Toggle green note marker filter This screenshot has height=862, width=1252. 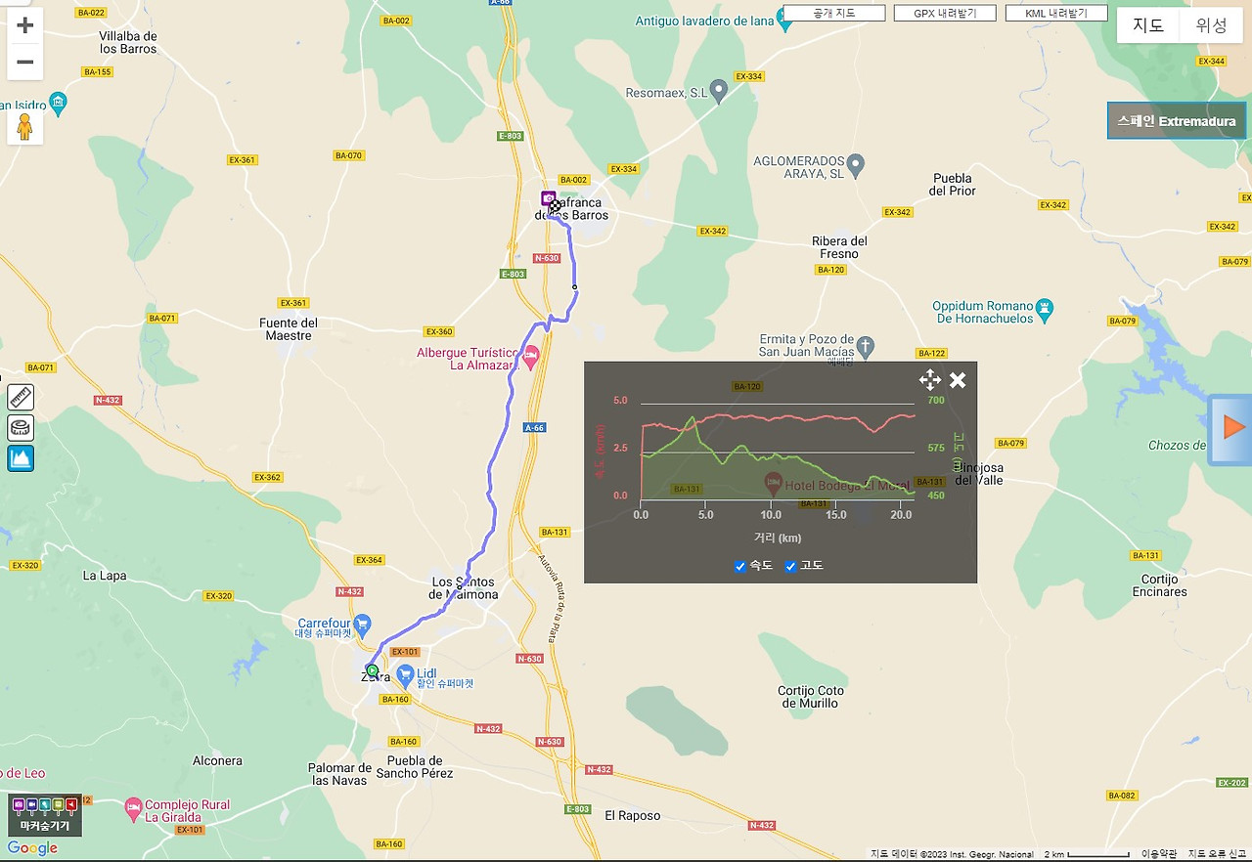(58, 804)
